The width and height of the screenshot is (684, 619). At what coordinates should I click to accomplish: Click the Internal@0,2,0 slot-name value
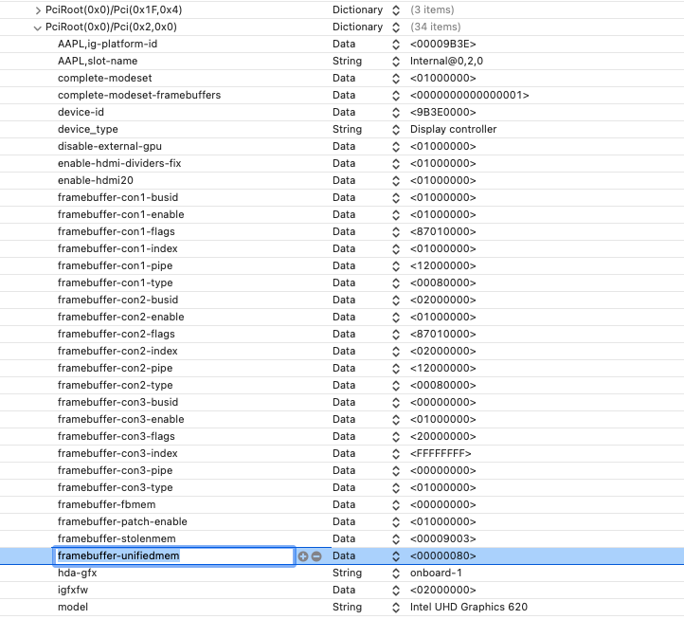click(446, 61)
